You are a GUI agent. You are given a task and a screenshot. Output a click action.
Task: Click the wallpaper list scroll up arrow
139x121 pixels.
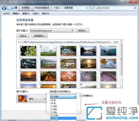(x=121, y=41)
